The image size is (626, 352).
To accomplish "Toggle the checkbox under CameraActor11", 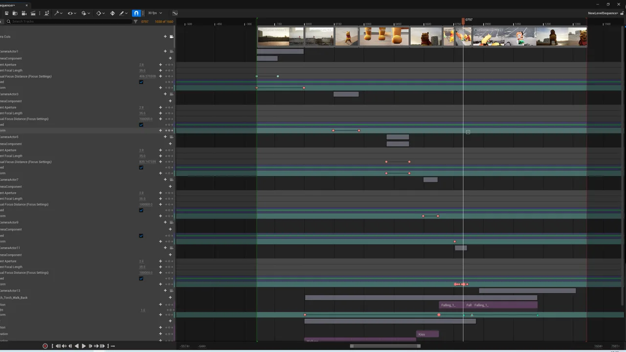I will (141, 279).
